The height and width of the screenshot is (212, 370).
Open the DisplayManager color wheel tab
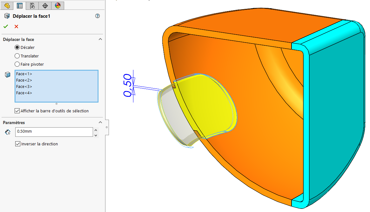click(x=57, y=5)
